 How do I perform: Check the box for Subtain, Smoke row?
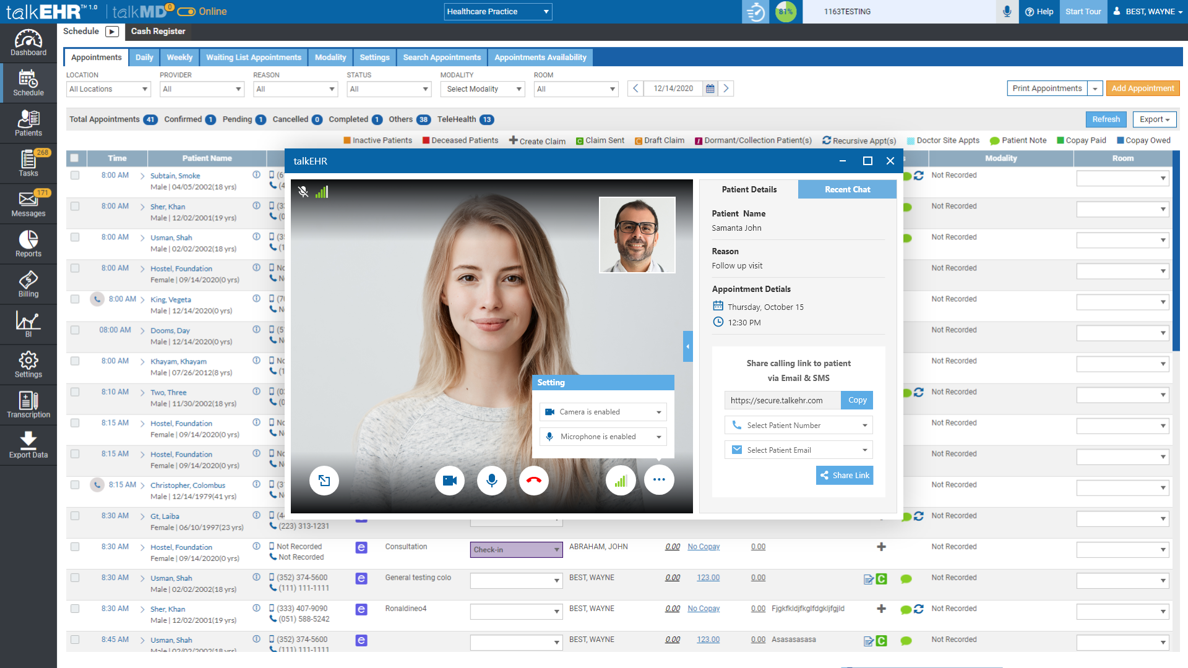point(75,176)
